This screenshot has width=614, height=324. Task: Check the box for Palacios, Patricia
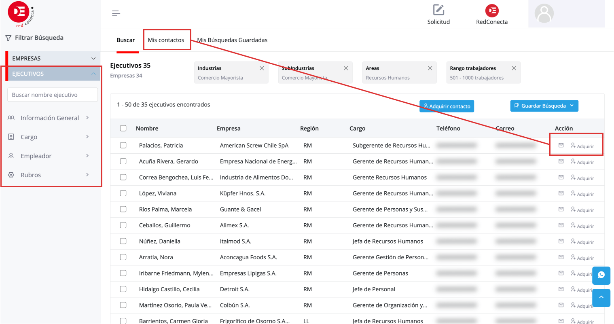[x=123, y=145]
